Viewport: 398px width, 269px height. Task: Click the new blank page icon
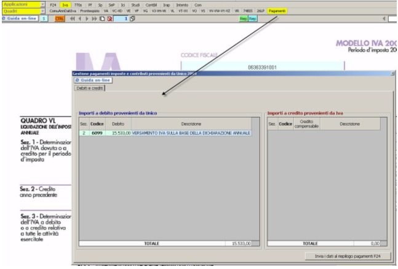tap(101, 19)
